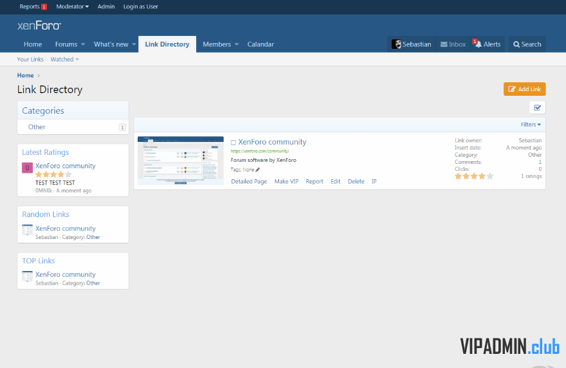Open XenForo community in Random Links
The image size is (566, 368).
click(66, 229)
